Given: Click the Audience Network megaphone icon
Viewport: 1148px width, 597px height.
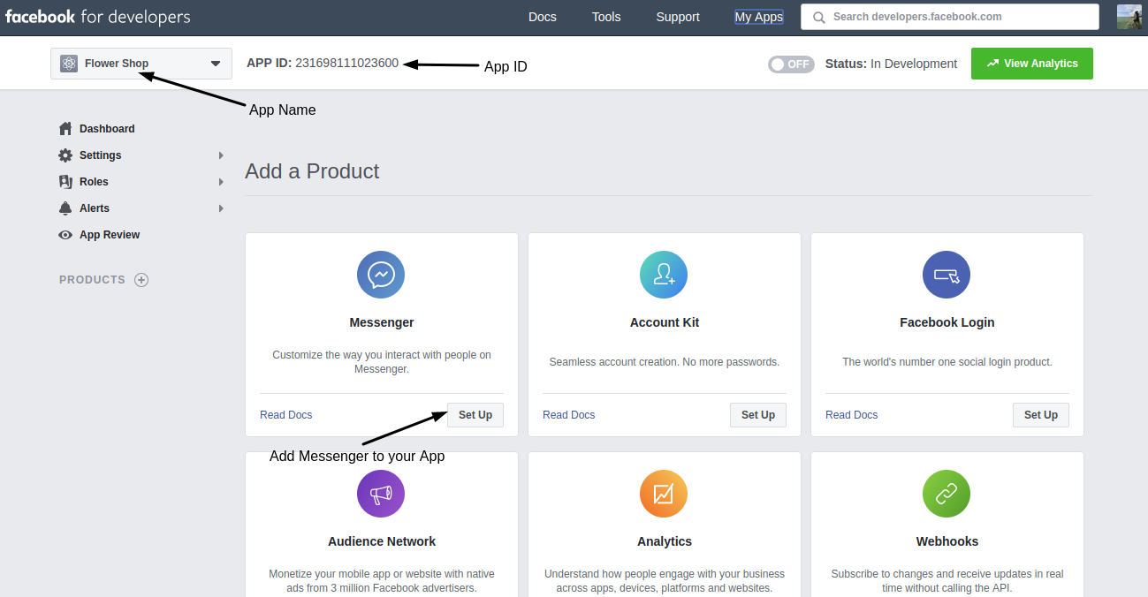Looking at the screenshot, I should pyautogui.click(x=381, y=494).
